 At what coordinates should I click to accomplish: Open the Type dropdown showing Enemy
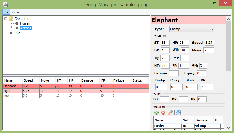click(x=192, y=29)
